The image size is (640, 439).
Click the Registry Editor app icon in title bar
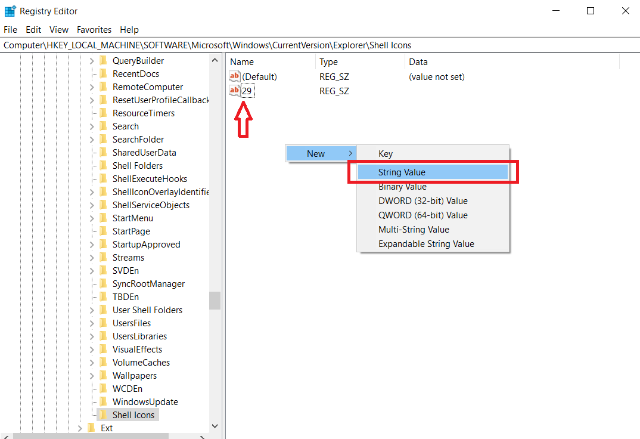pyautogui.click(x=10, y=11)
